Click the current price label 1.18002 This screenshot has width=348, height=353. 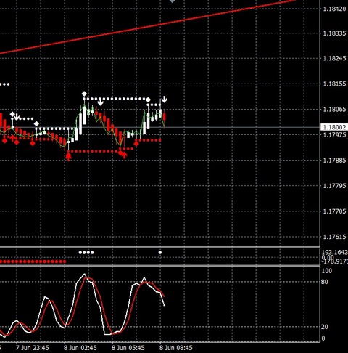pos(334,127)
